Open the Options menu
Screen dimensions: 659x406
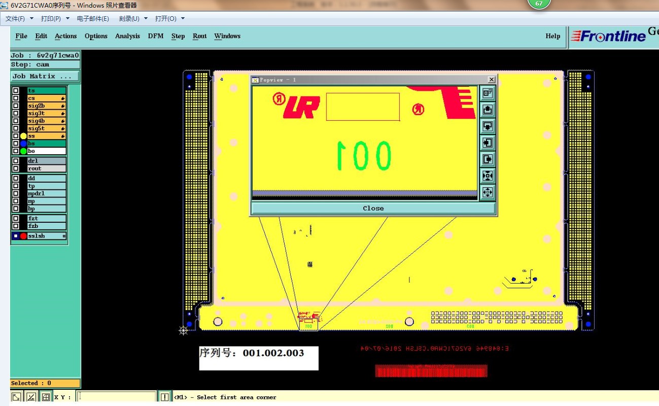96,36
